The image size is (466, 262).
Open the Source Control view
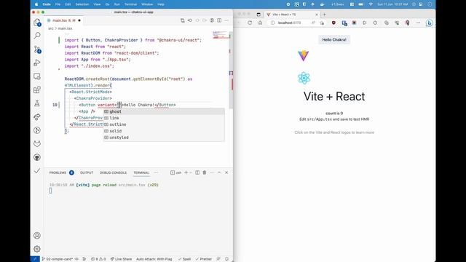tap(37, 49)
